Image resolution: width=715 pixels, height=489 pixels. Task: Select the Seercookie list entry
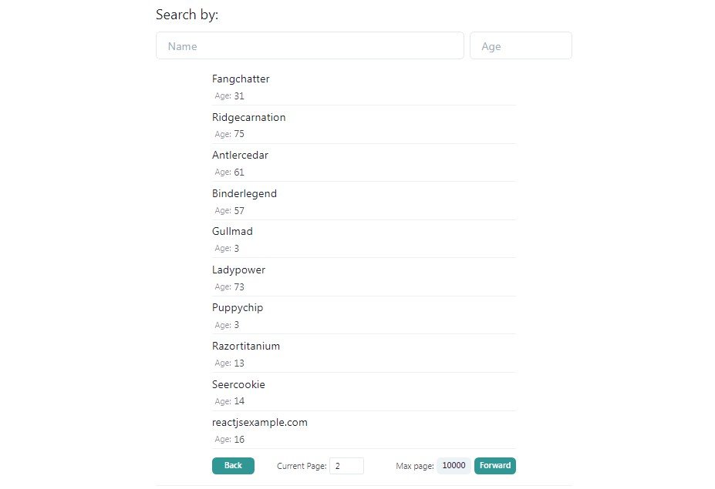[238, 384]
